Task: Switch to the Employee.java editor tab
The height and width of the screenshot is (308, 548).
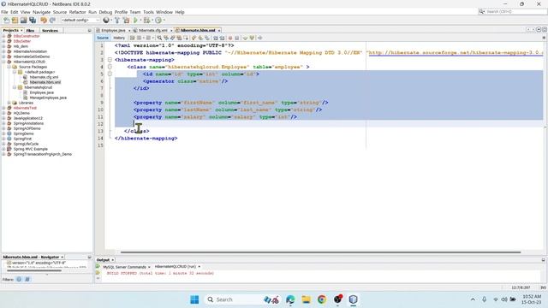Action: [x=113, y=31]
